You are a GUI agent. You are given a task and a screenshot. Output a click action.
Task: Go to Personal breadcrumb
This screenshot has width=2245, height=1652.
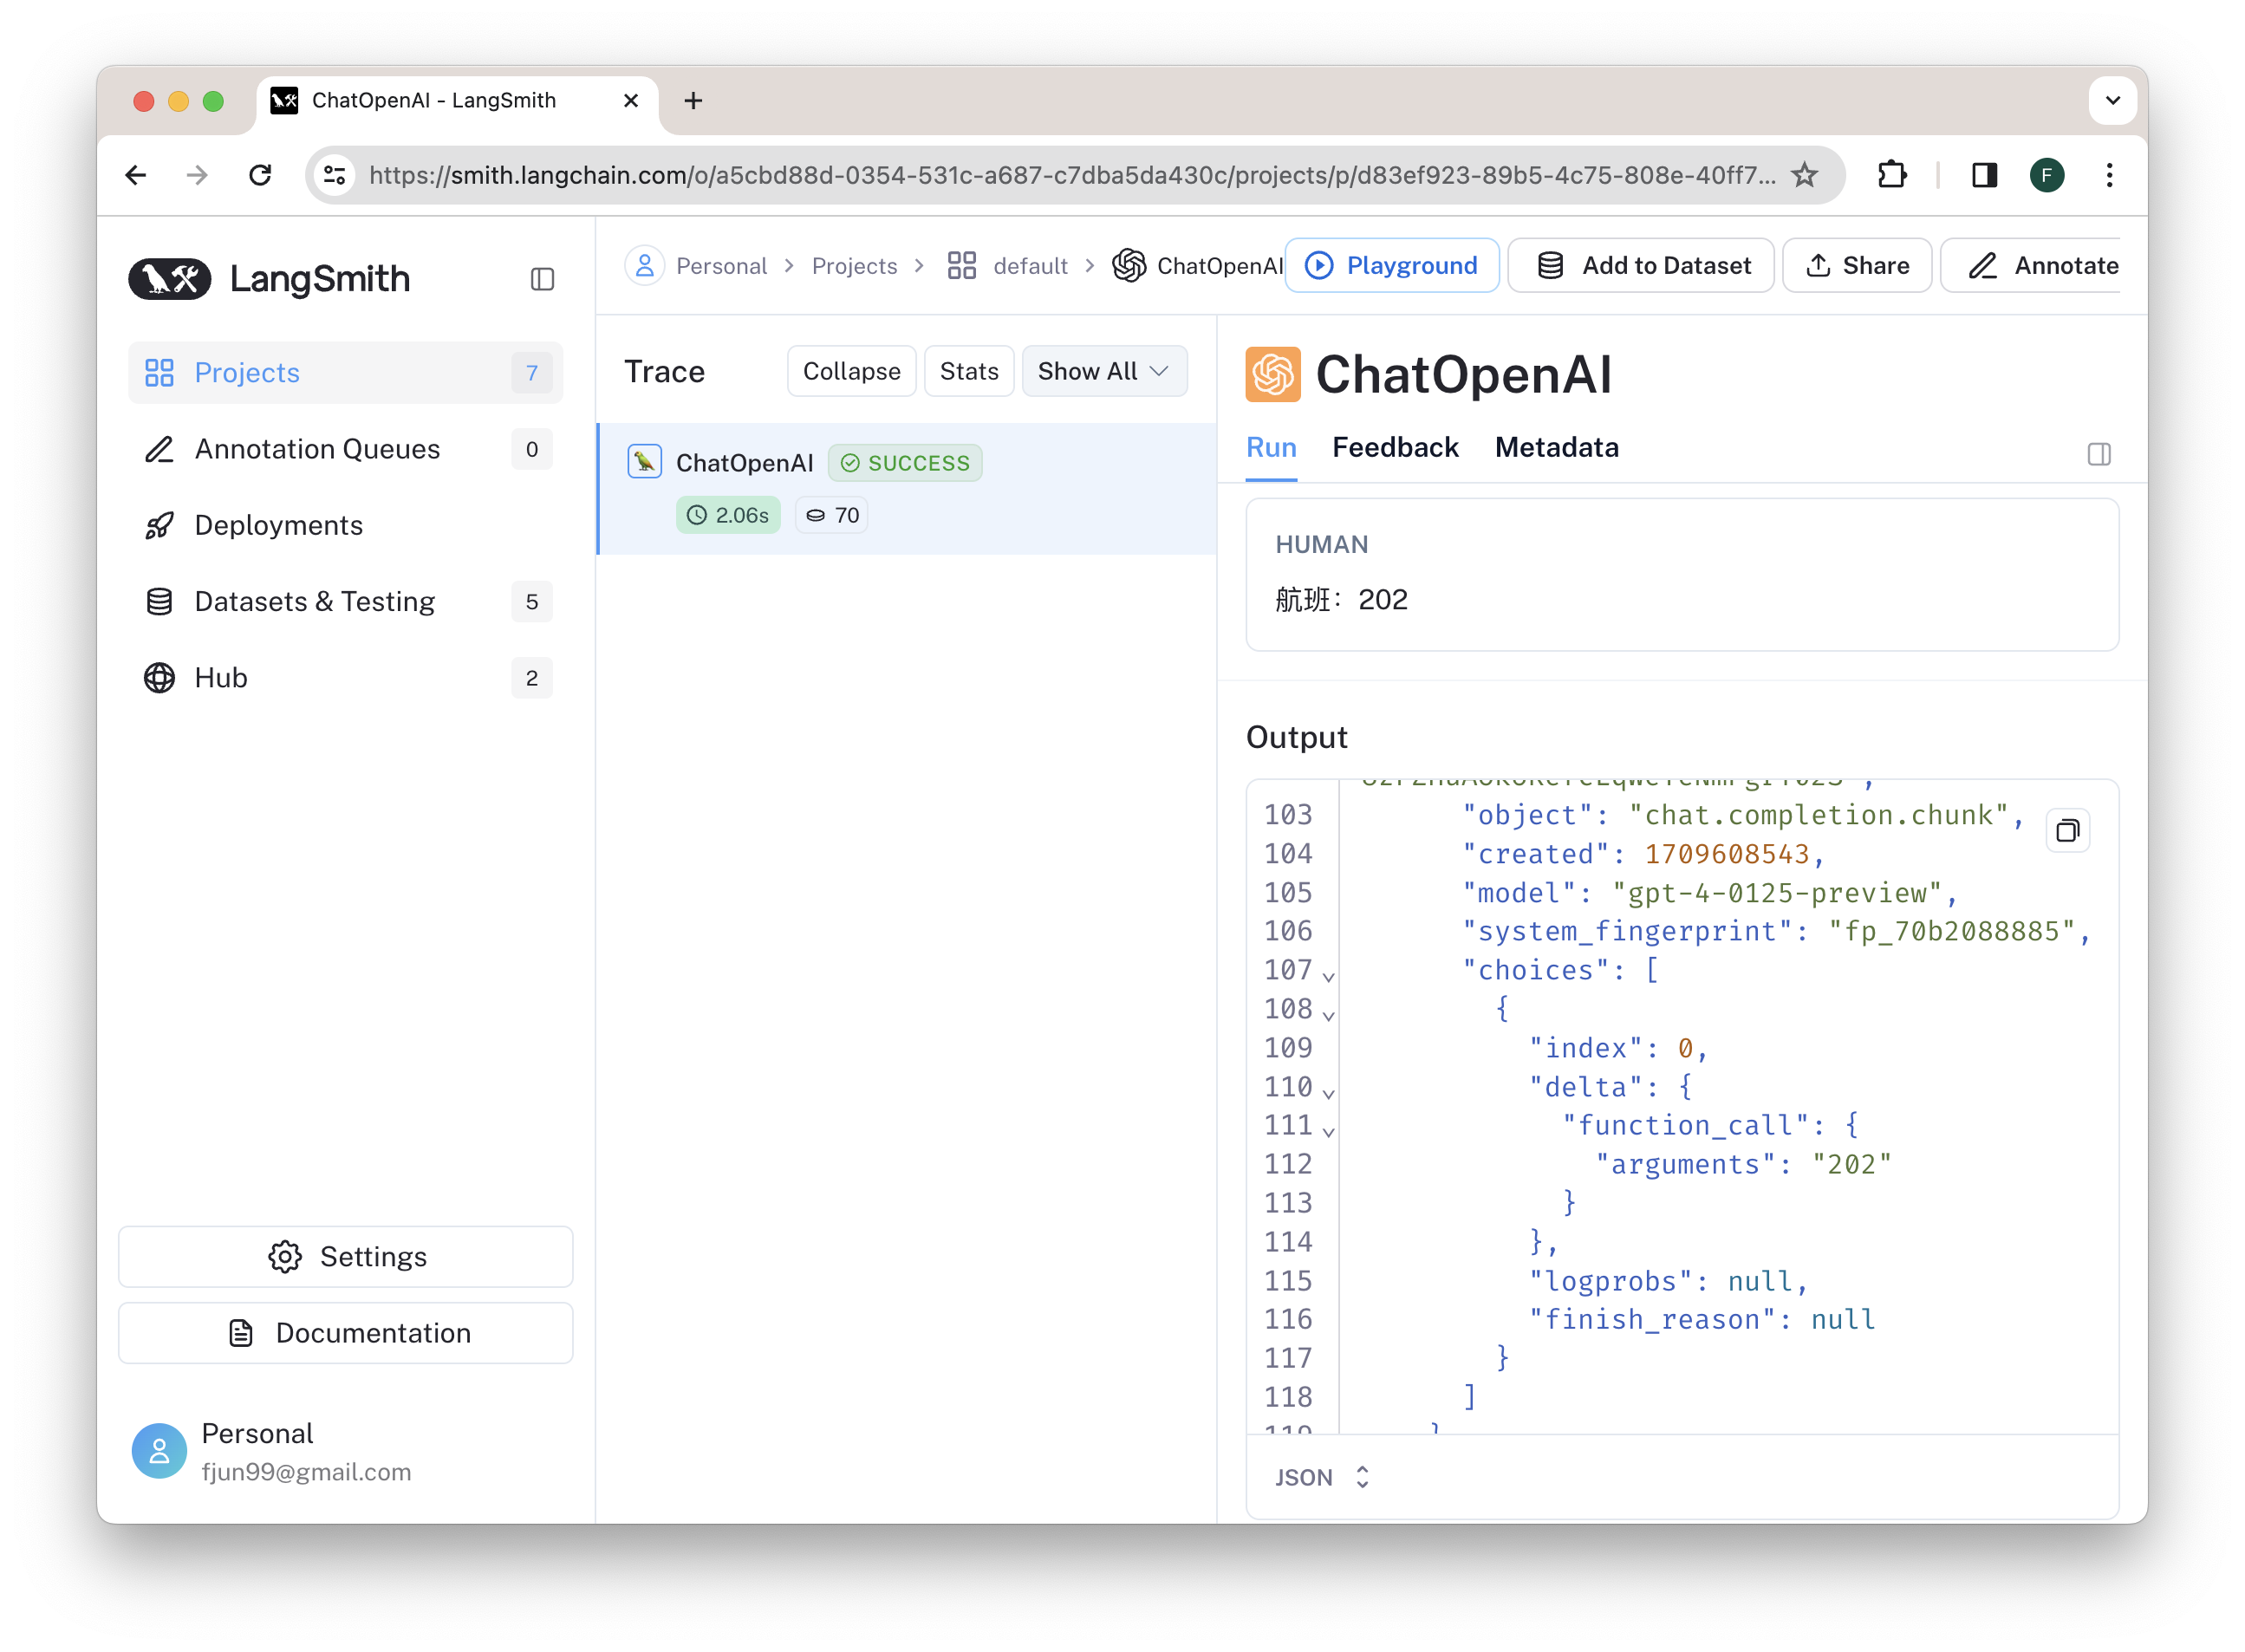721,265
